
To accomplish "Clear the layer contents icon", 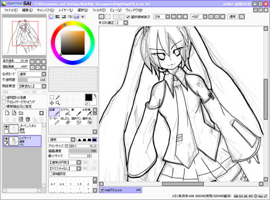I will click(21, 119).
